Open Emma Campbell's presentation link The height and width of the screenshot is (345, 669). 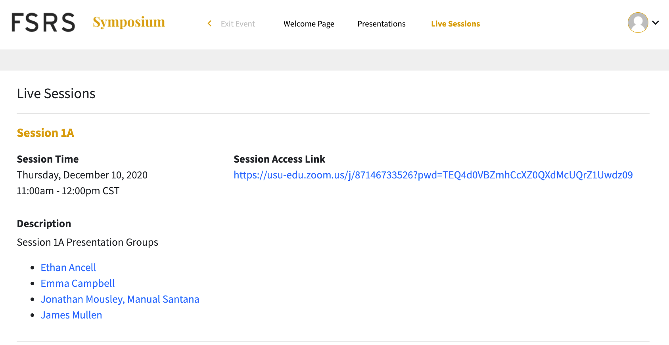click(78, 283)
